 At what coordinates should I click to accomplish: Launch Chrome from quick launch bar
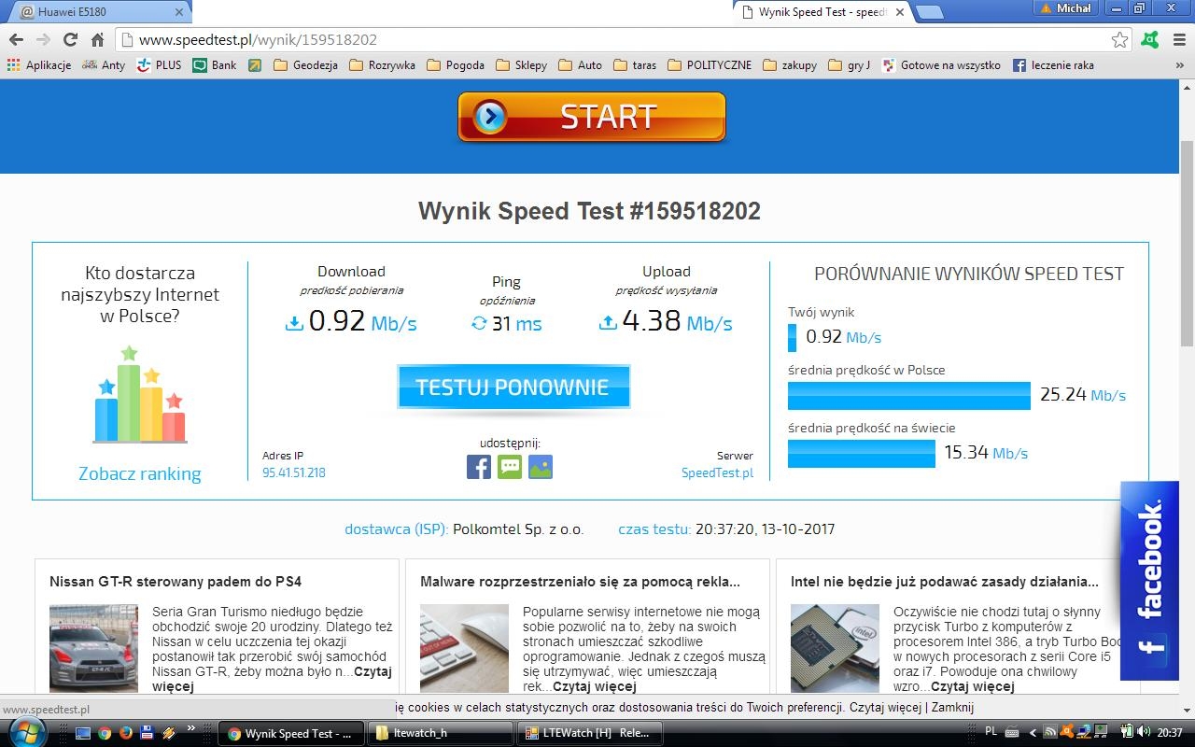pyautogui.click(x=105, y=733)
